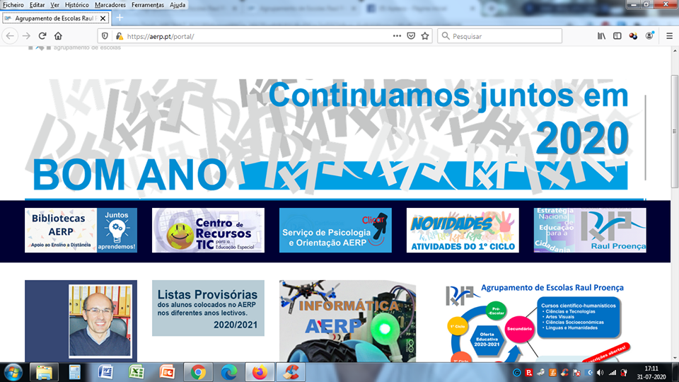Open Microsoft Word from taskbar
This screenshot has height=382, width=679.
pyautogui.click(x=105, y=373)
